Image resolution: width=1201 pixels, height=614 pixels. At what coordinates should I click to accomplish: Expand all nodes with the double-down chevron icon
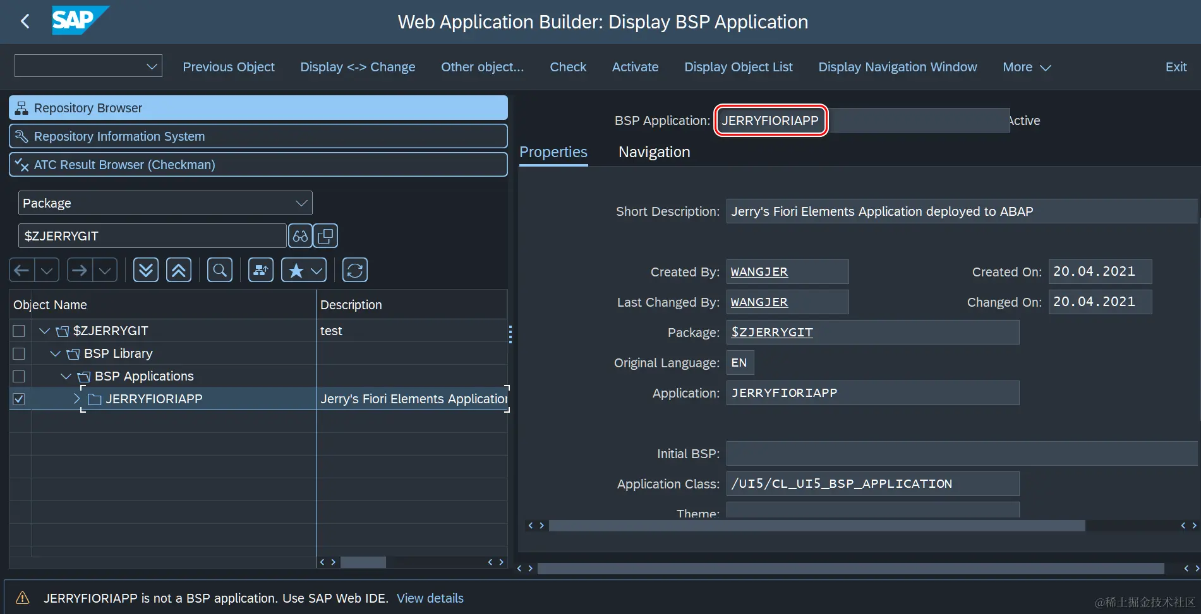click(146, 271)
